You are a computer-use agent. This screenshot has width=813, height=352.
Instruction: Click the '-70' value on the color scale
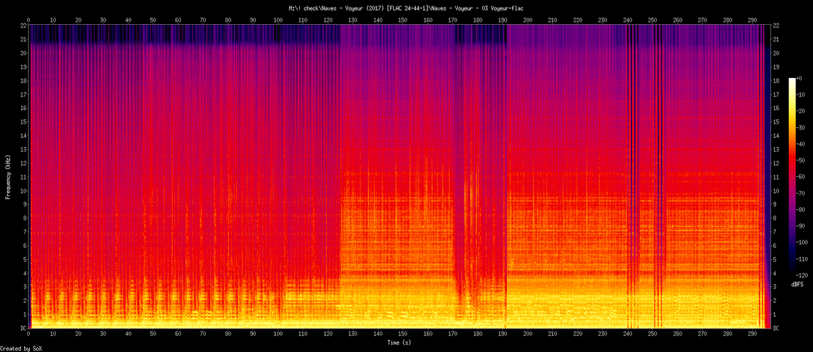click(802, 193)
